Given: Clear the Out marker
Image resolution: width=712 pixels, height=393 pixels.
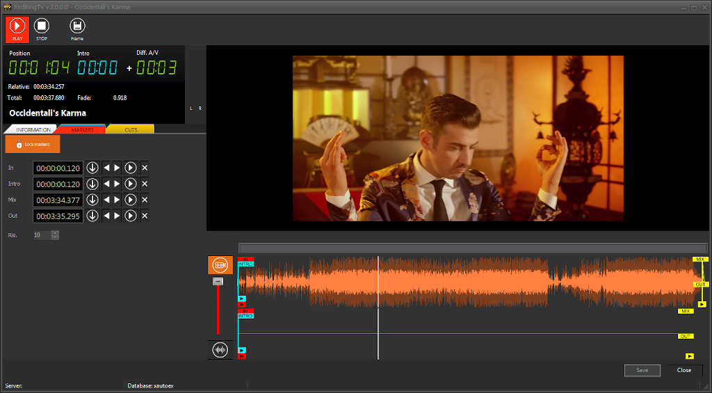Looking at the screenshot, I should [x=145, y=216].
